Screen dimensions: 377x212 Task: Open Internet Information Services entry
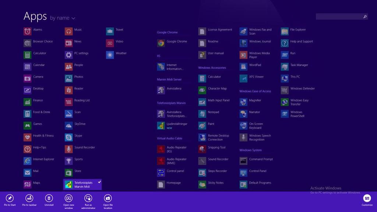pos(170,67)
